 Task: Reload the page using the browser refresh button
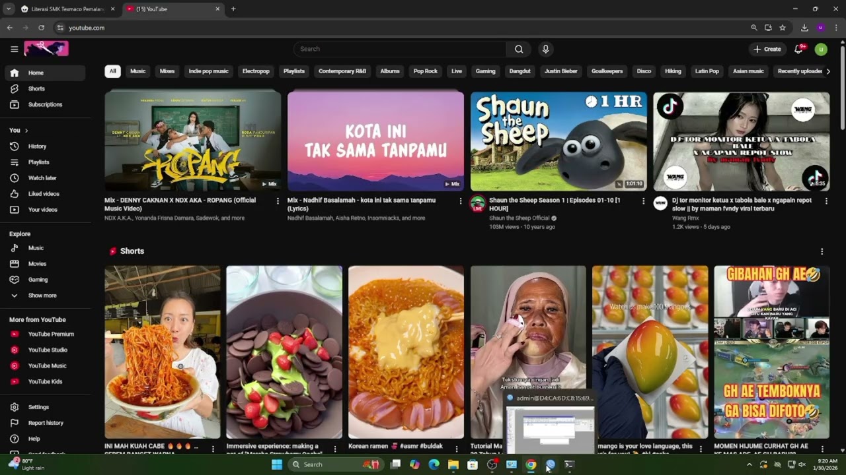(41, 28)
